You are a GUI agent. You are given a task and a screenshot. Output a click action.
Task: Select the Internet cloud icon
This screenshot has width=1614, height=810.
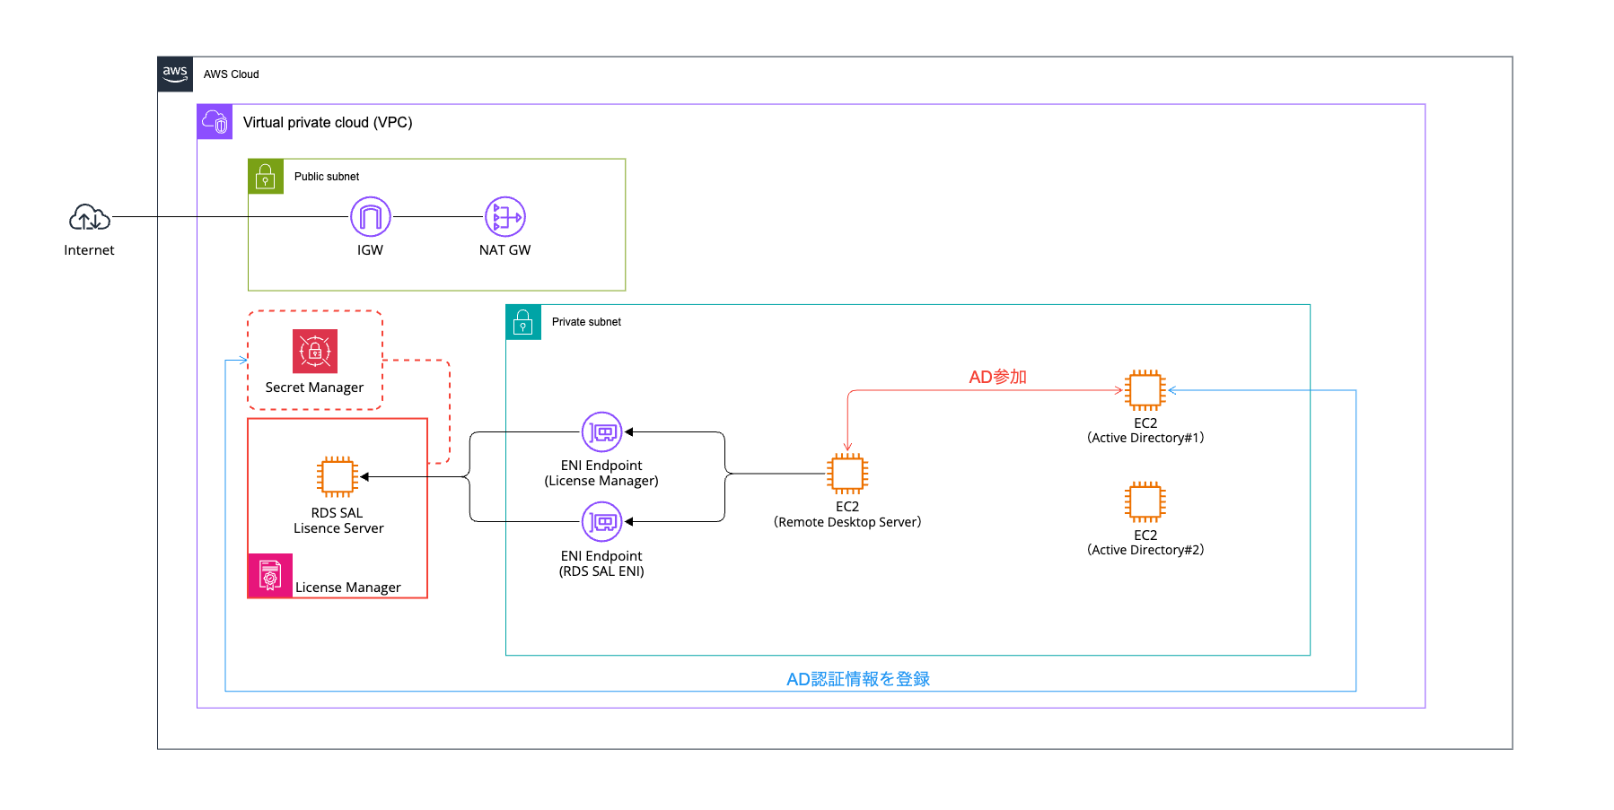pos(90,217)
